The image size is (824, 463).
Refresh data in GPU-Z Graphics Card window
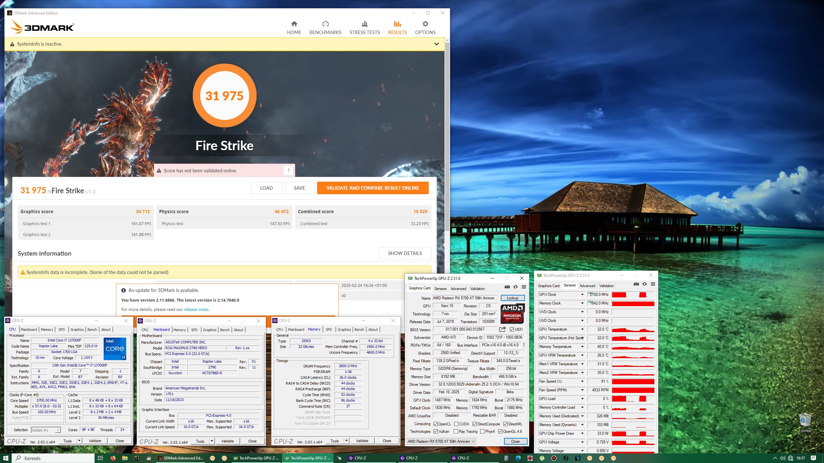tap(515, 287)
